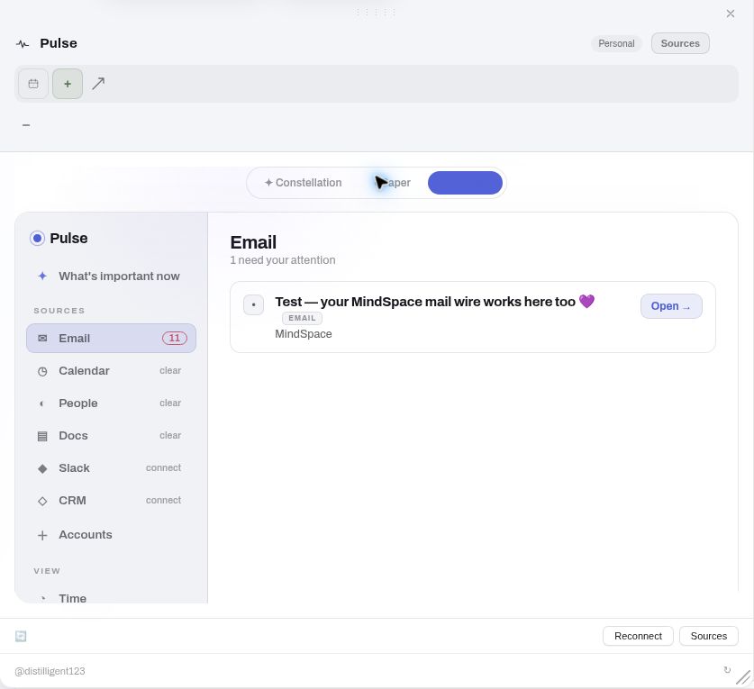Viewport: 754px width, 689px height.
Task: Click the Open arrow button on email card
Action: (x=671, y=306)
